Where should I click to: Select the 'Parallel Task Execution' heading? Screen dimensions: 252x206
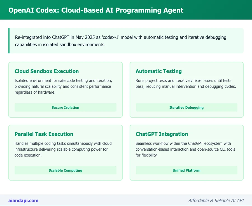tap(44, 134)
